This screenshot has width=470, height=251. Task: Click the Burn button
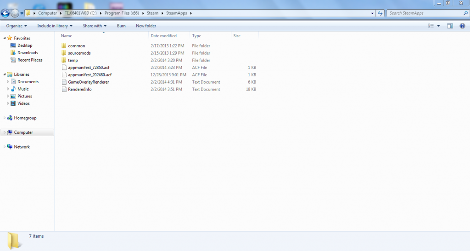pyautogui.click(x=121, y=26)
